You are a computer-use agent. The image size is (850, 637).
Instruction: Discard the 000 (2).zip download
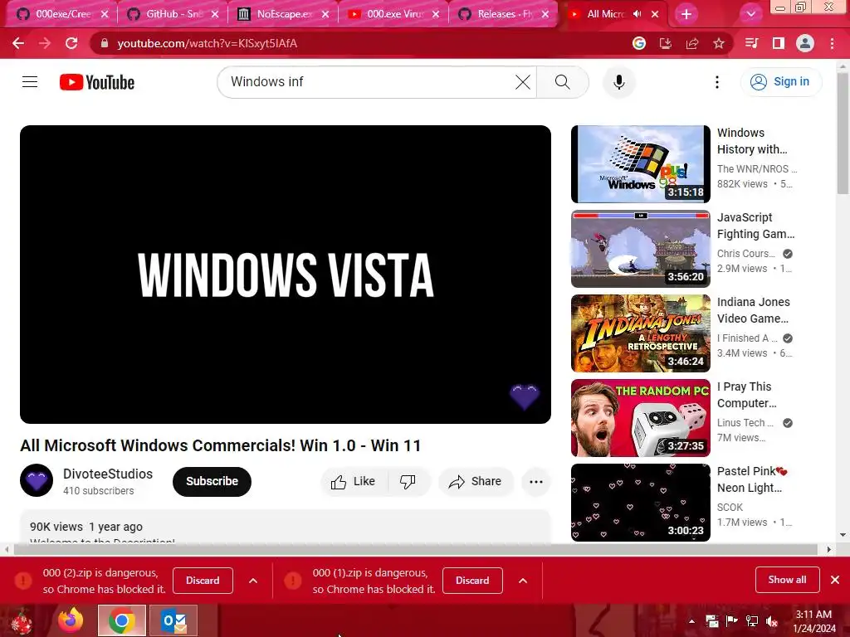click(x=203, y=581)
